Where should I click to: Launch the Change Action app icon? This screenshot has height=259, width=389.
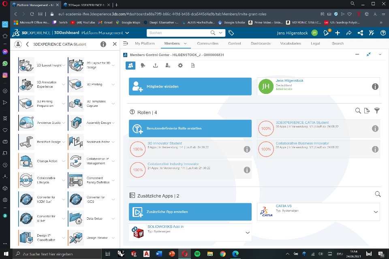click(x=26, y=161)
